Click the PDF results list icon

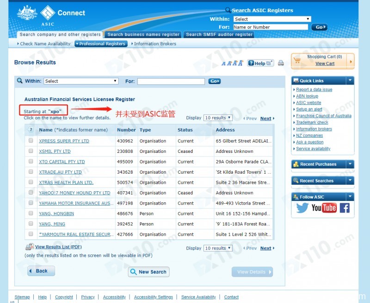coord(30,247)
